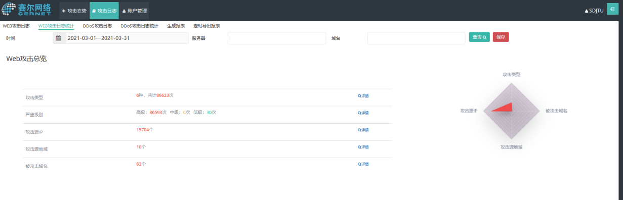623x200 pixels.
Task: Click the 低级 30 count value
Action: 209,112
